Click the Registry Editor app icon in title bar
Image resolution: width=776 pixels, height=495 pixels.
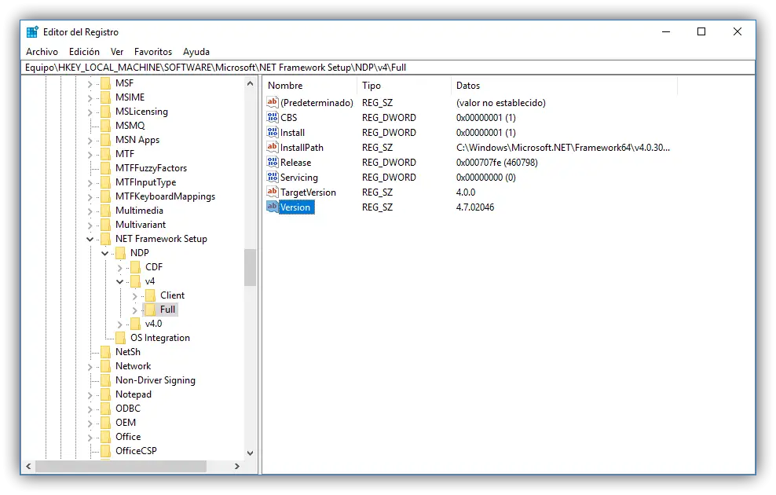32,32
